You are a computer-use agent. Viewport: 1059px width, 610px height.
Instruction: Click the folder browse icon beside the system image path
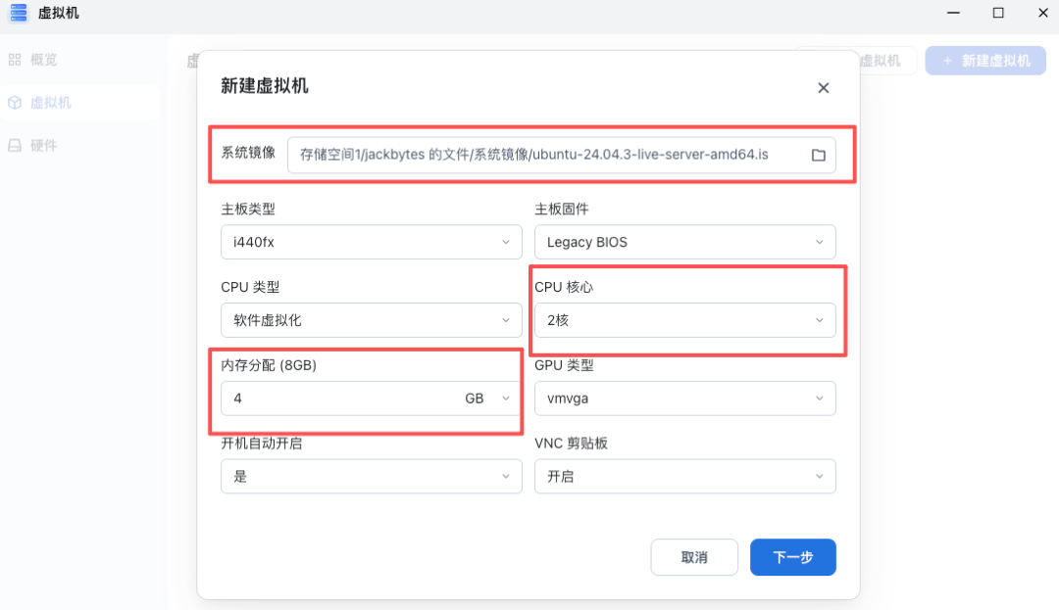pos(819,155)
